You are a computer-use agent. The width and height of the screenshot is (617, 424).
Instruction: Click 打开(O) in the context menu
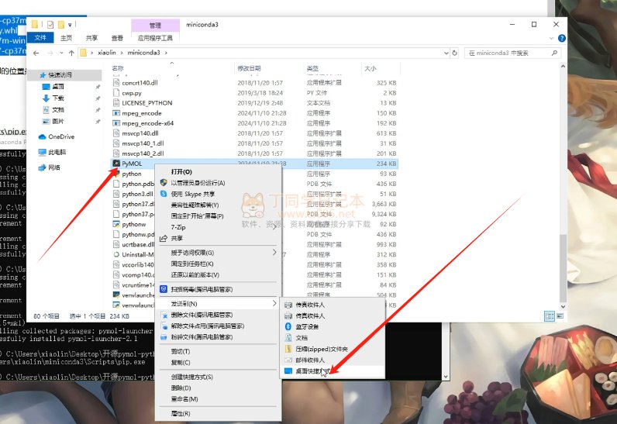click(181, 172)
